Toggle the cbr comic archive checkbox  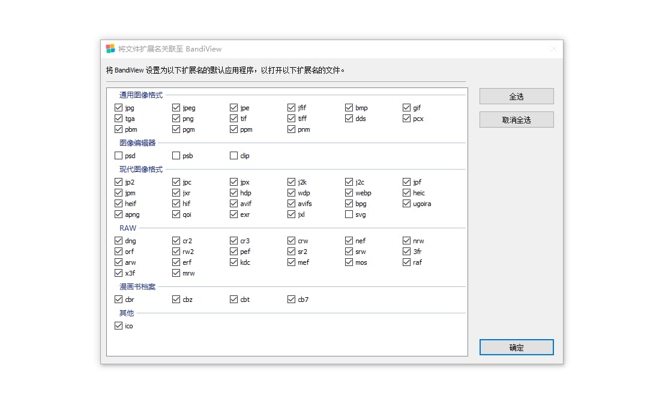118,299
